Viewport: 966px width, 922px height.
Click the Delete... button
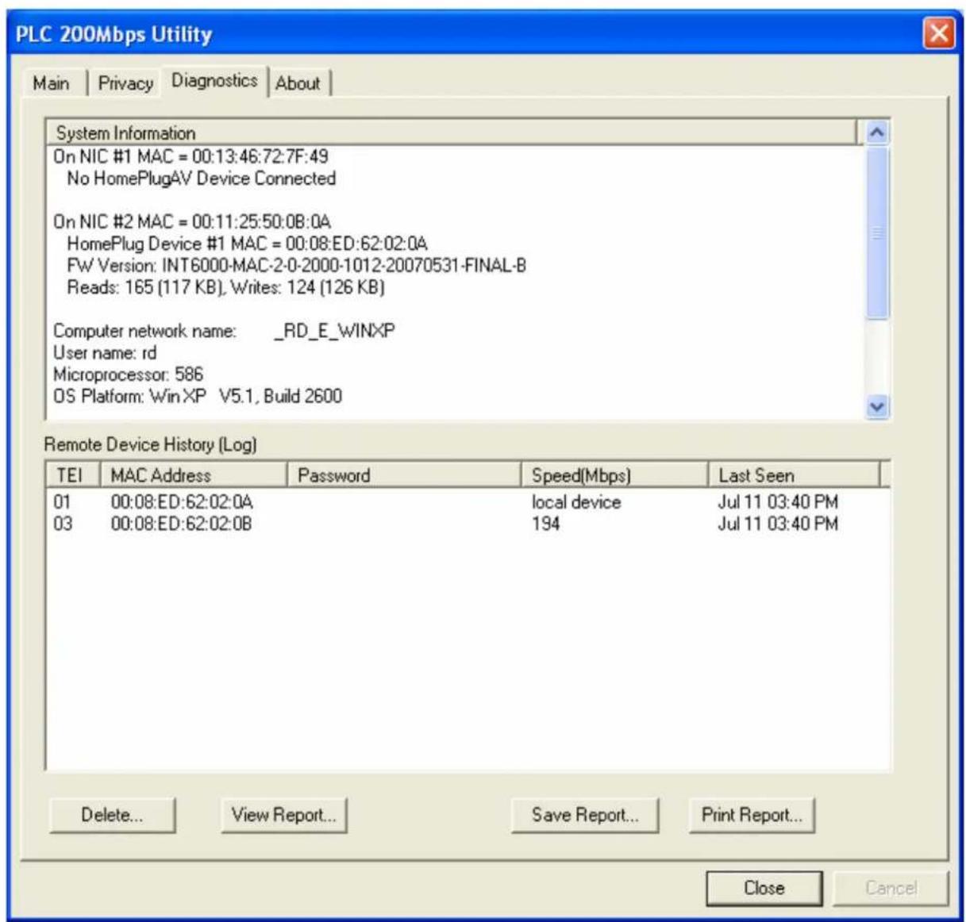click(x=112, y=815)
